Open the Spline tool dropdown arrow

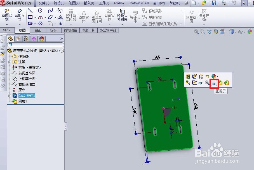pos(55,11)
